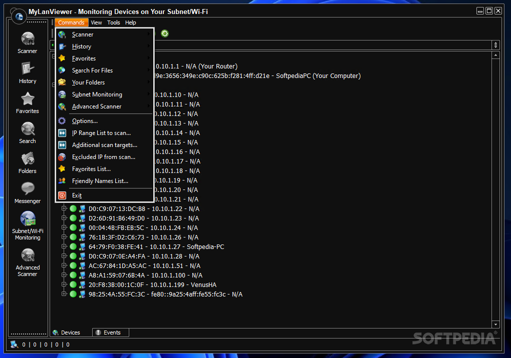Click the Favorites List star icon
The image size is (511, 358).
pyautogui.click(x=62, y=169)
